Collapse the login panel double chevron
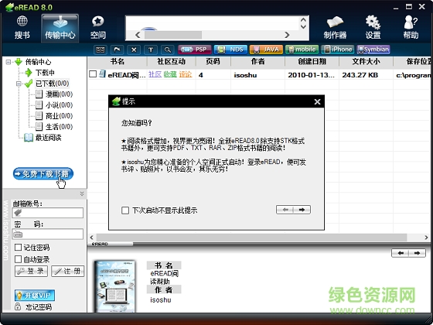 tap(82, 193)
